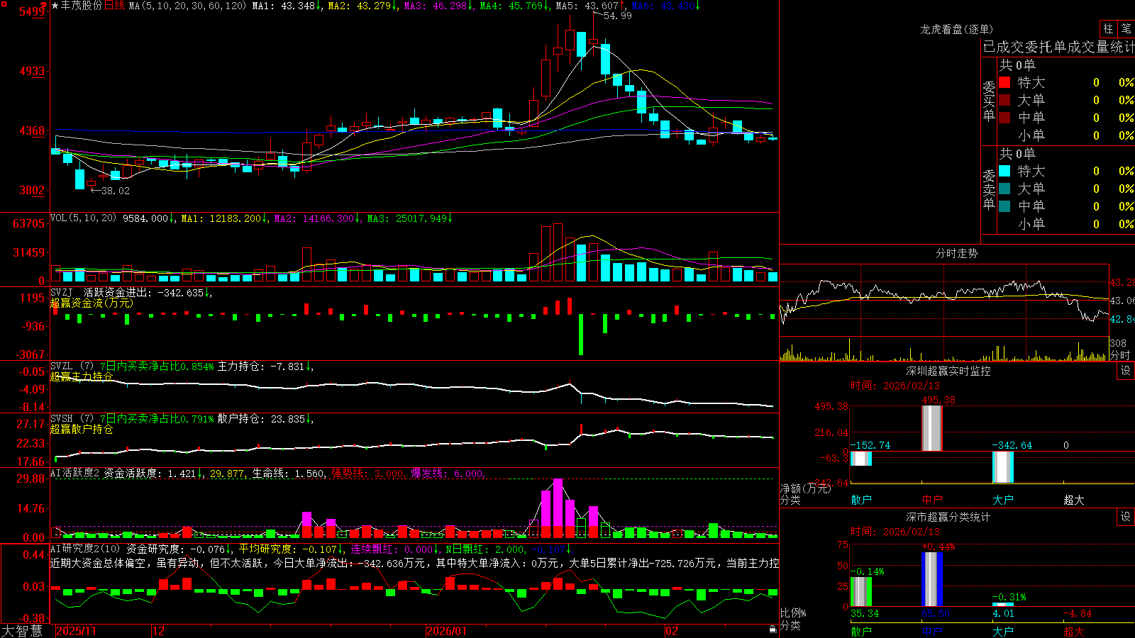Select 散户 category under real-time monitor
Image resolution: width=1135 pixels, height=638 pixels.
pos(861,500)
